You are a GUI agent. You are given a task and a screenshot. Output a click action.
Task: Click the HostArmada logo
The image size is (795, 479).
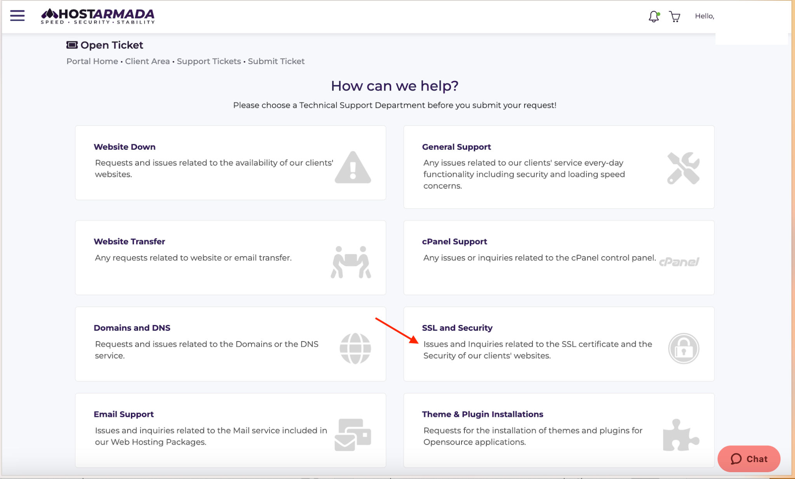(98, 16)
